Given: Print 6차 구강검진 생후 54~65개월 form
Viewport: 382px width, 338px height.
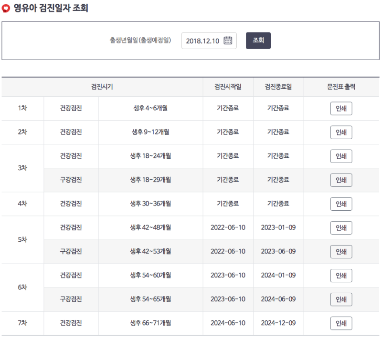Looking at the screenshot, I should click(341, 299).
